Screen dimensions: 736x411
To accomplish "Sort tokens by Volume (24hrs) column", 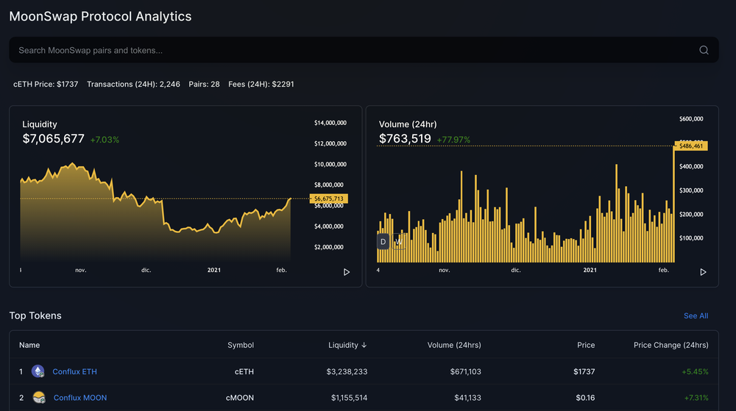I will click(454, 345).
